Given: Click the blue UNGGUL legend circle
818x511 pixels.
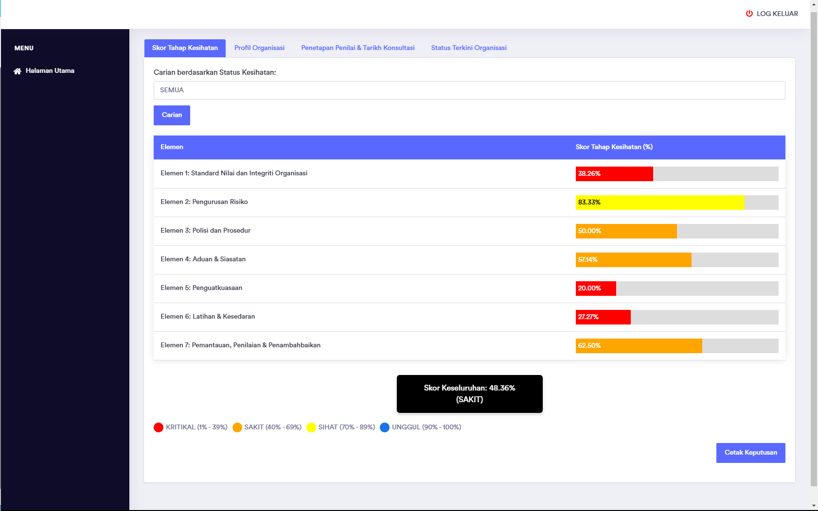Looking at the screenshot, I should click(385, 427).
